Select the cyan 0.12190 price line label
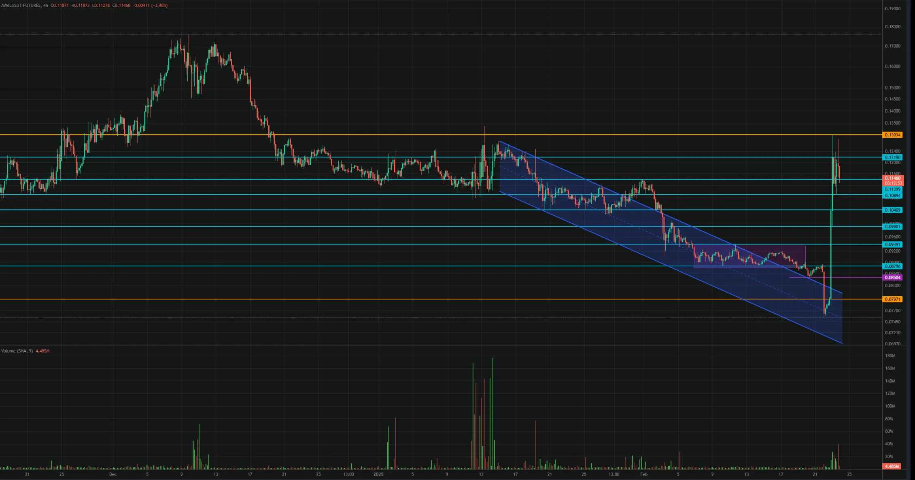This screenshot has width=915, height=480. tap(892, 157)
